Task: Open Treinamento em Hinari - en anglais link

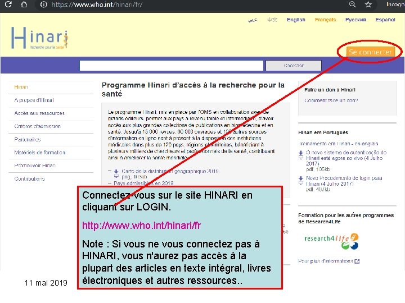Action: (339, 144)
